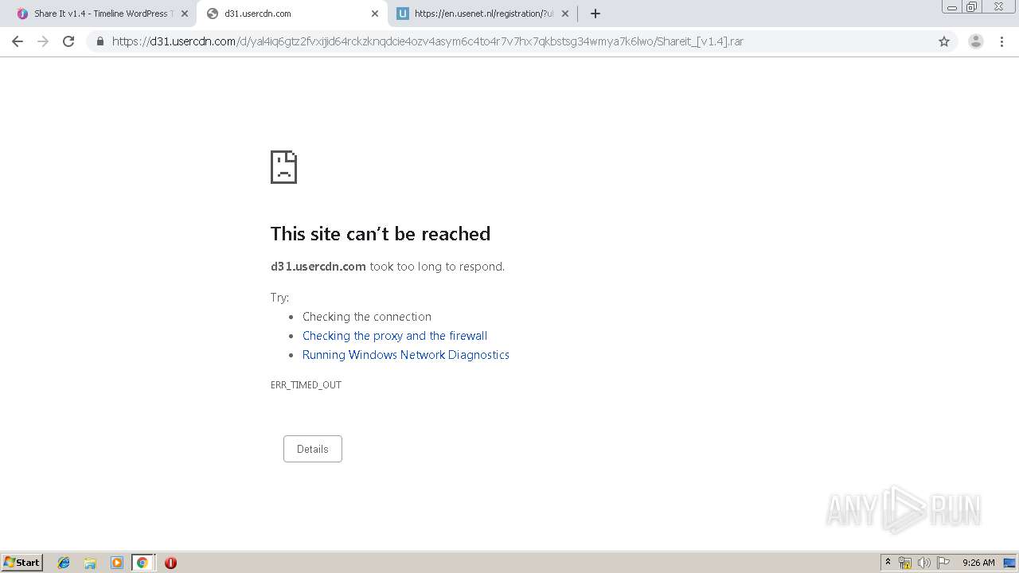Click the Chrome taskbar button
This screenshot has width=1019, height=573.
click(x=143, y=563)
